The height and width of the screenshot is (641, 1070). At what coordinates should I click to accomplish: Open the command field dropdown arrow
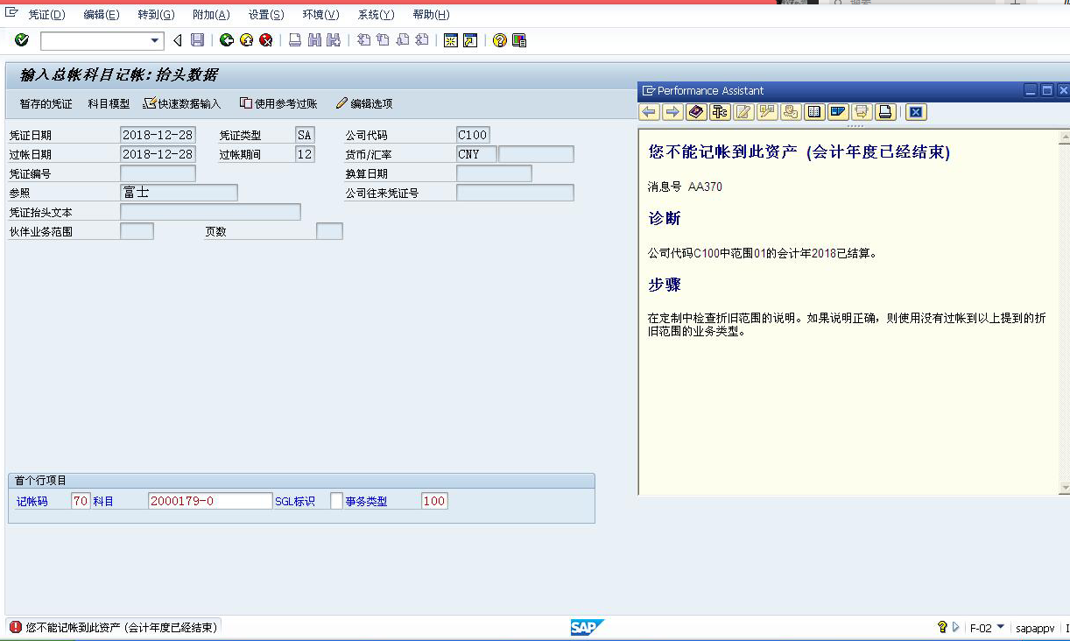pyautogui.click(x=154, y=39)
